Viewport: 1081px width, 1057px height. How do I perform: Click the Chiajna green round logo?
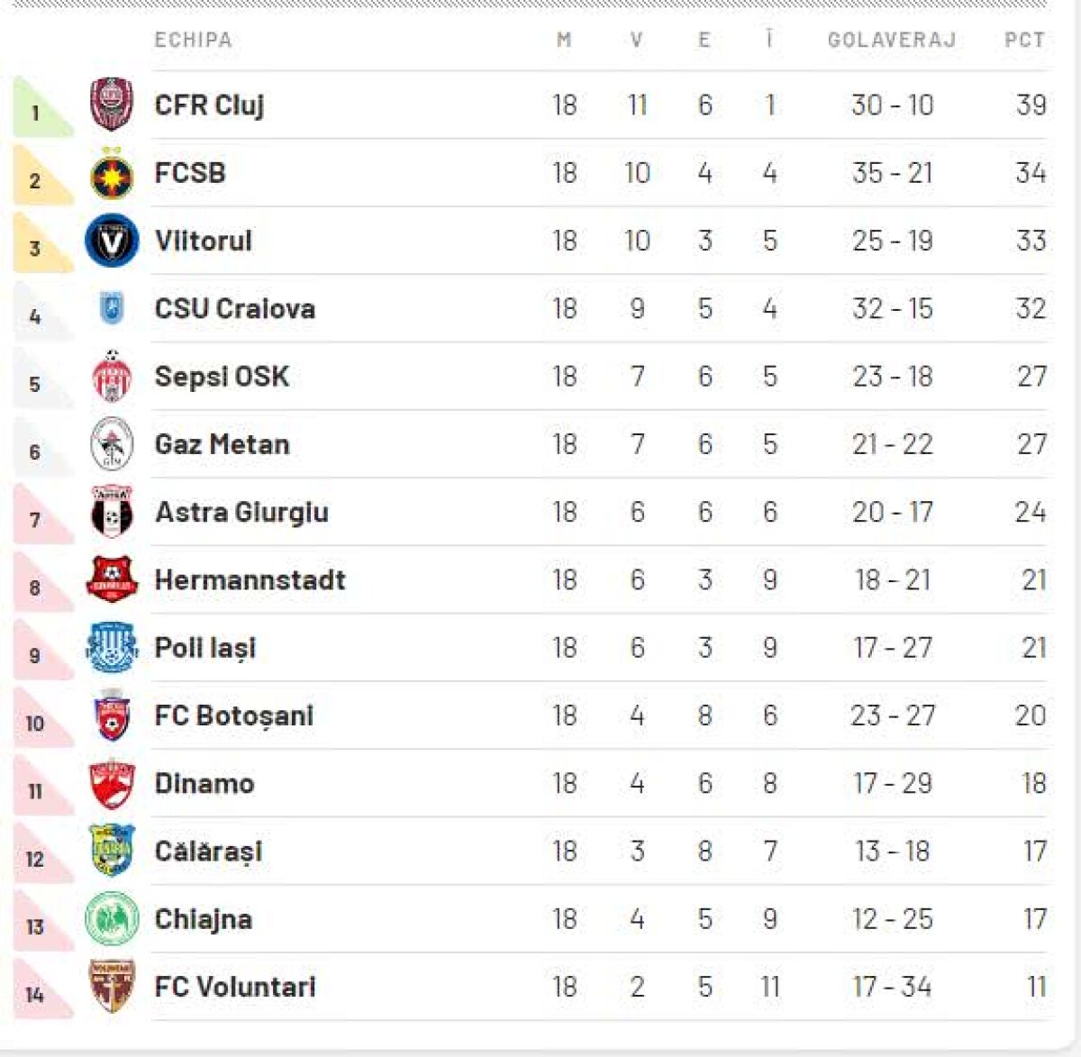click(112, 919)
